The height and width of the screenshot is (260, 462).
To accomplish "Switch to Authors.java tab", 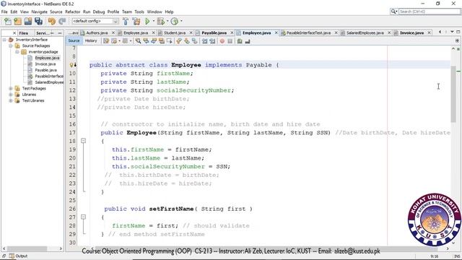I will (97, 32).
